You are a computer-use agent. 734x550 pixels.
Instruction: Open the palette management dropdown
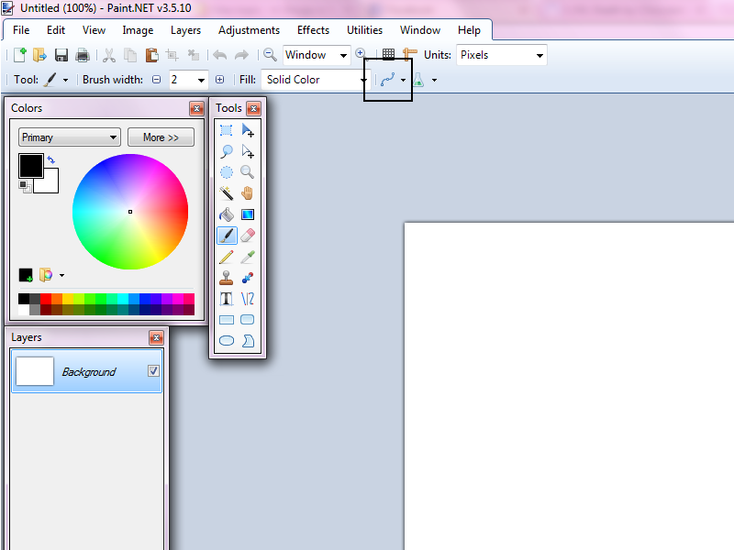click(x=61, y=276)
